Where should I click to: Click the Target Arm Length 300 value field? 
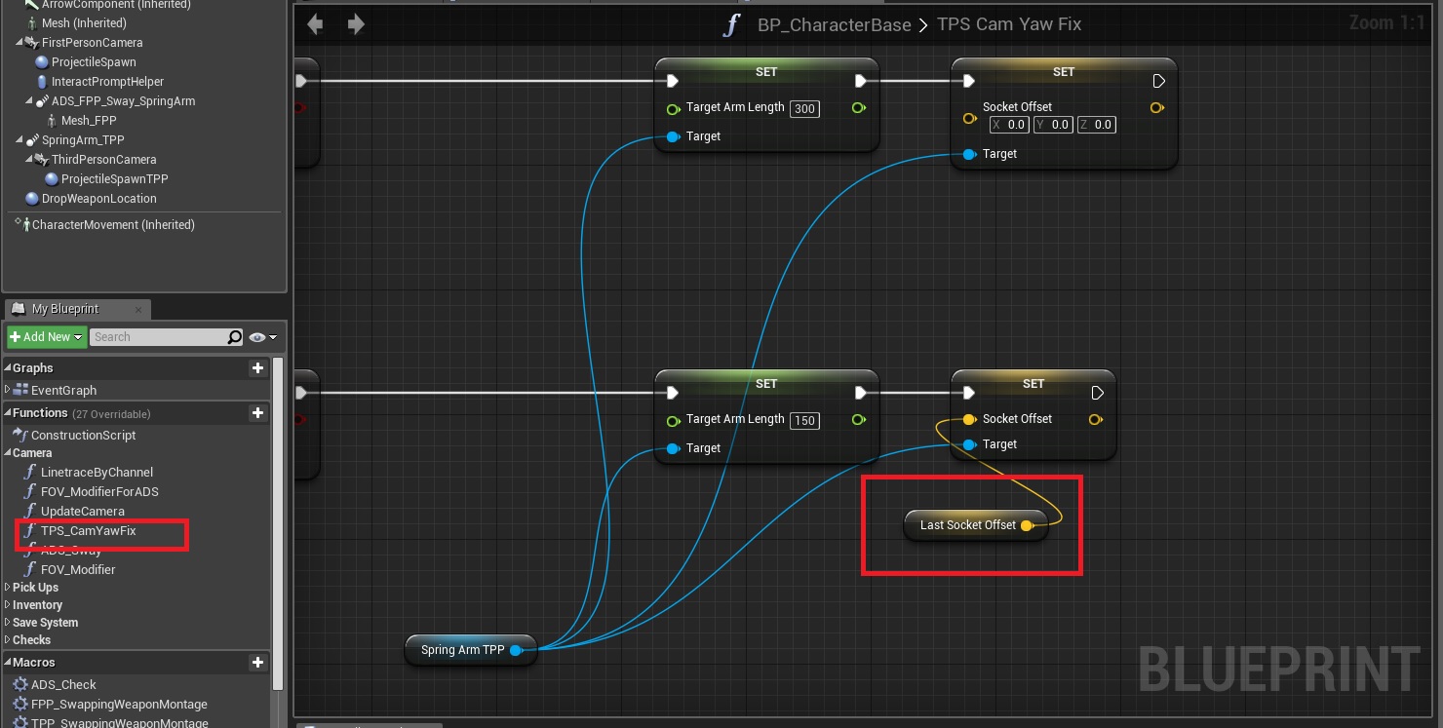(804, 109)
